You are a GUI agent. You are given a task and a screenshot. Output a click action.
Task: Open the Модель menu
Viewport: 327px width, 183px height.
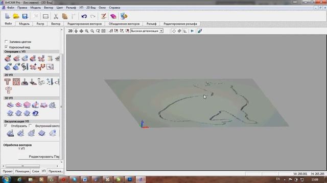(35, 8)
